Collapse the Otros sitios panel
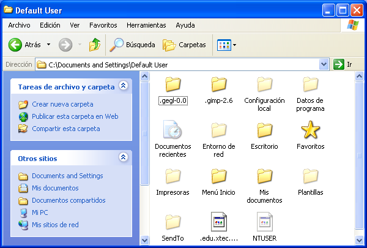The image size is (367, 248). click(123, 157)
